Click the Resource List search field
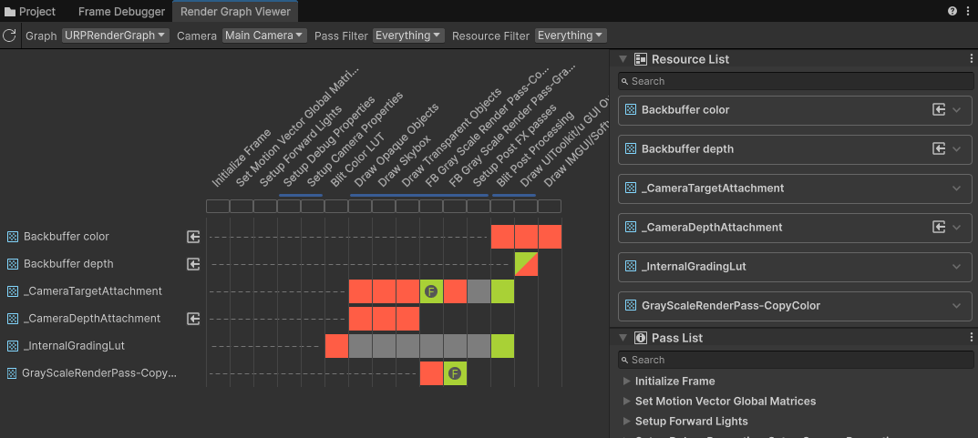This screenshot has height=438, width=978. pos(795,81)
